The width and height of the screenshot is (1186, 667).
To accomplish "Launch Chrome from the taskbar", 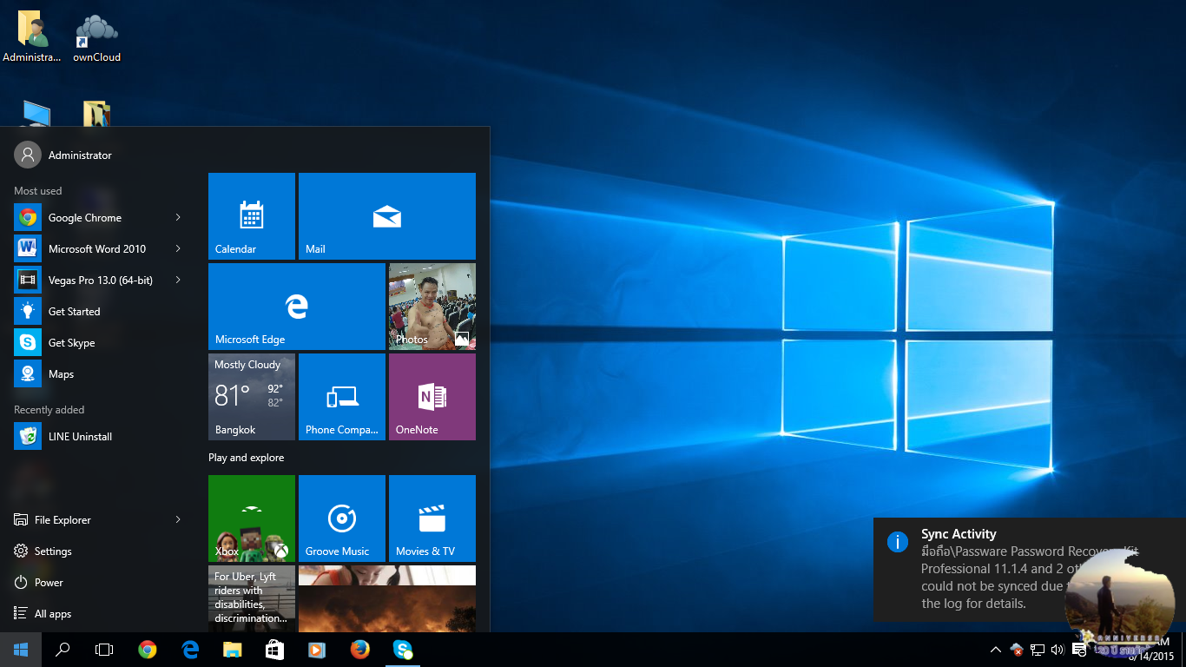I will click(147, 650).
